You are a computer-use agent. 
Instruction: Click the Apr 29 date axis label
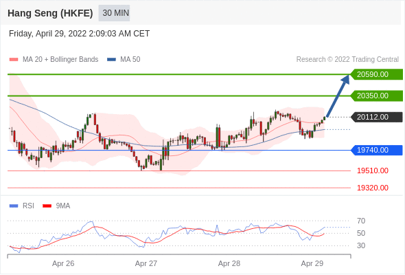point(312,263)
